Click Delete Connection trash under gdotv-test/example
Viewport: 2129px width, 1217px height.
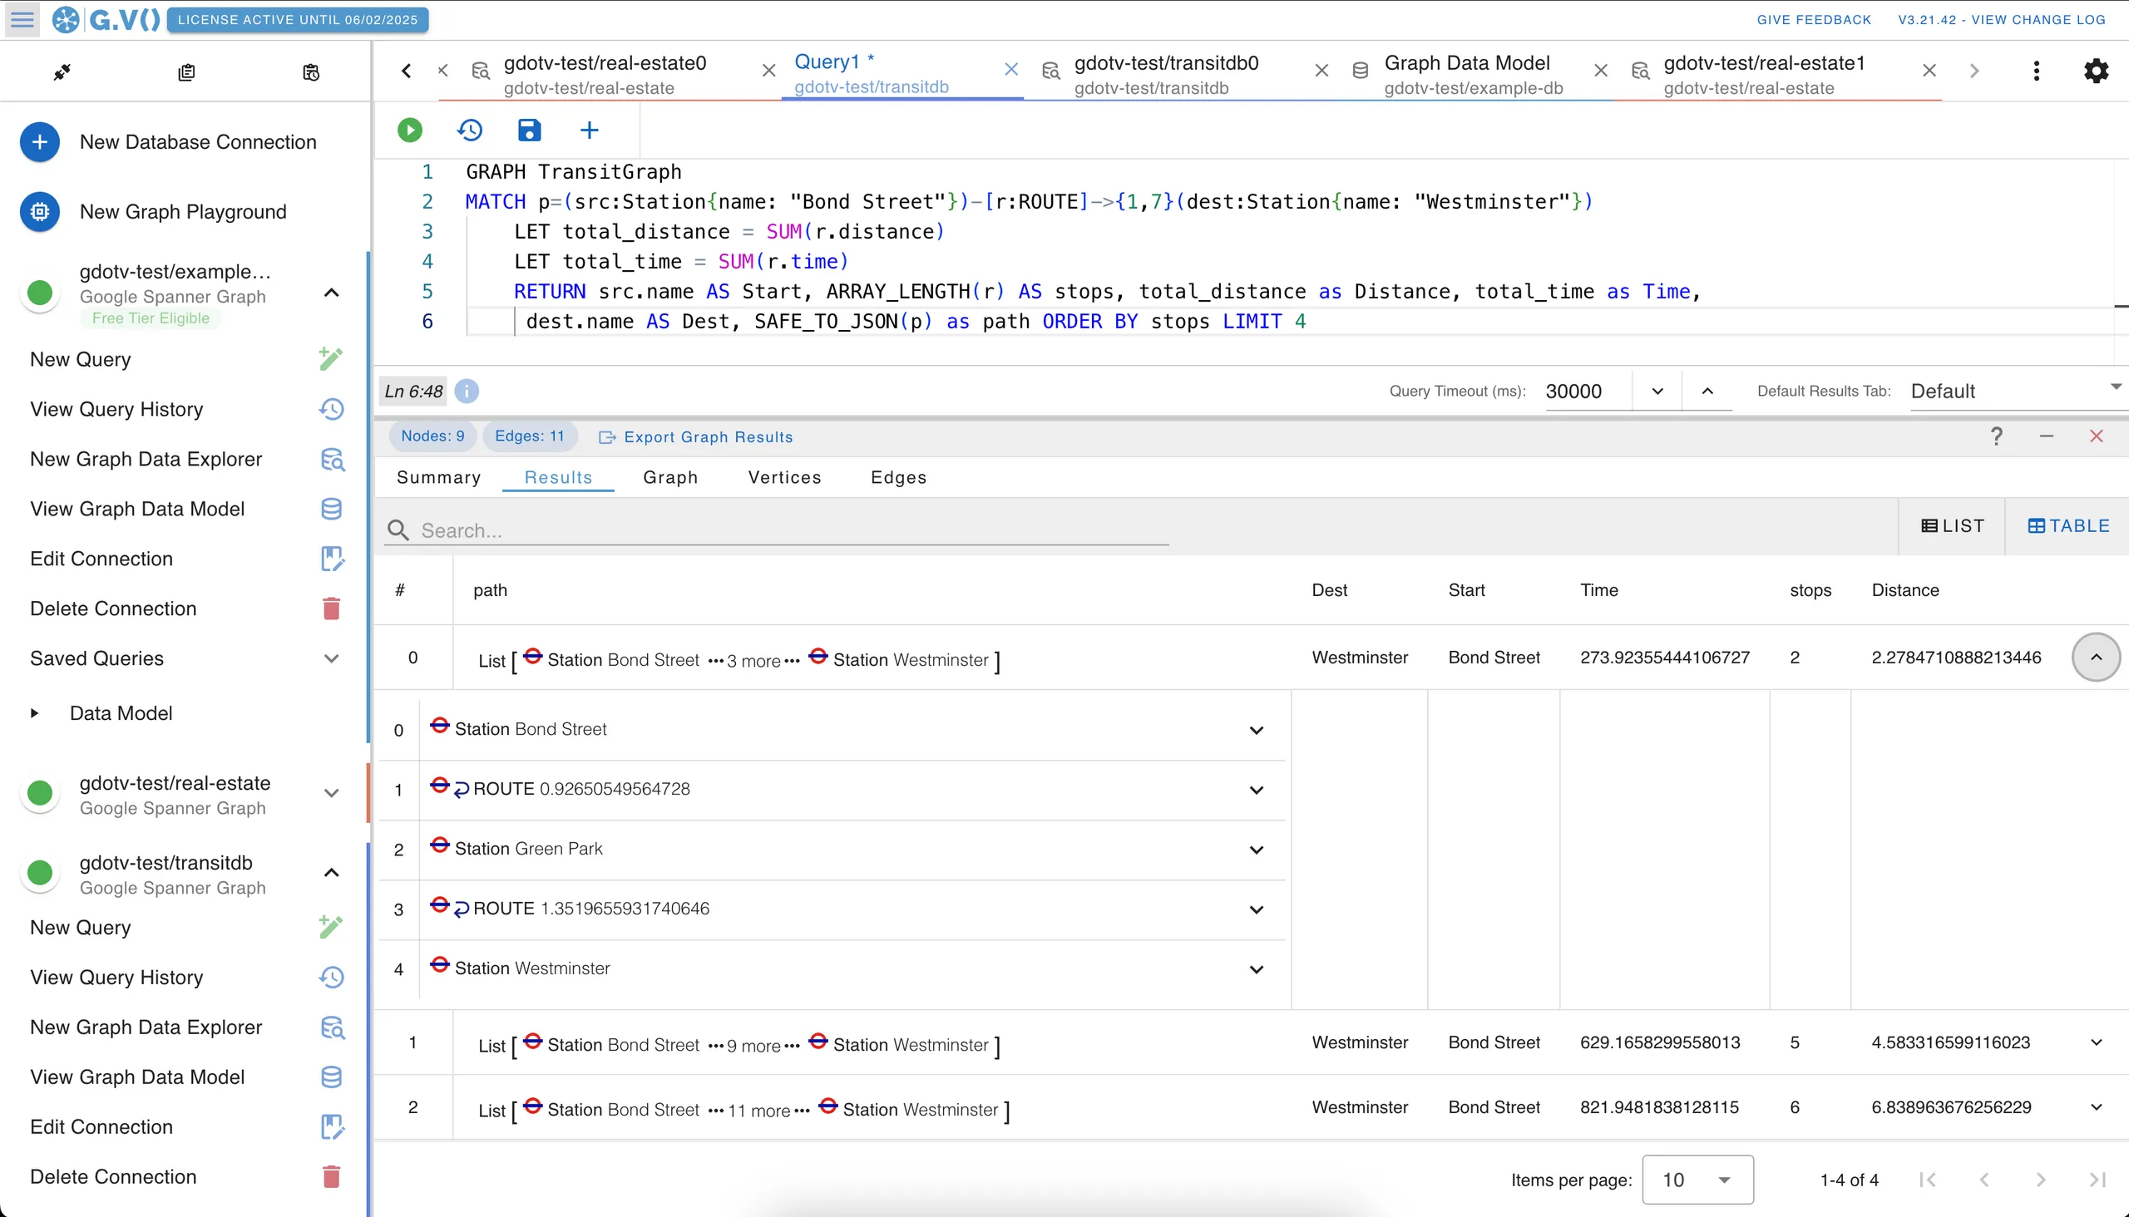tap(331, 608)
